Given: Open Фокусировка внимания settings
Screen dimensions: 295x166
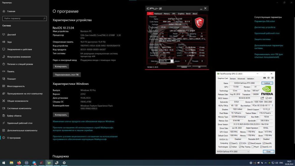Looking at the screenshot, I should pyautogui.click(x=19, y=57).
